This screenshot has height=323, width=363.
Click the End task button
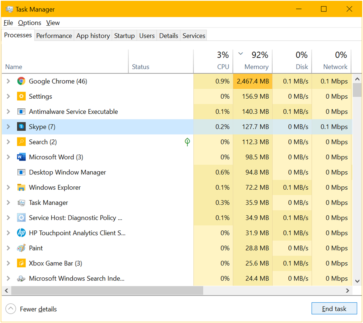click(334, 308)
